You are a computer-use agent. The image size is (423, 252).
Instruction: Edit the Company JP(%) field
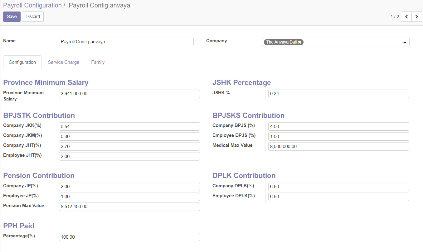(129, 187)
